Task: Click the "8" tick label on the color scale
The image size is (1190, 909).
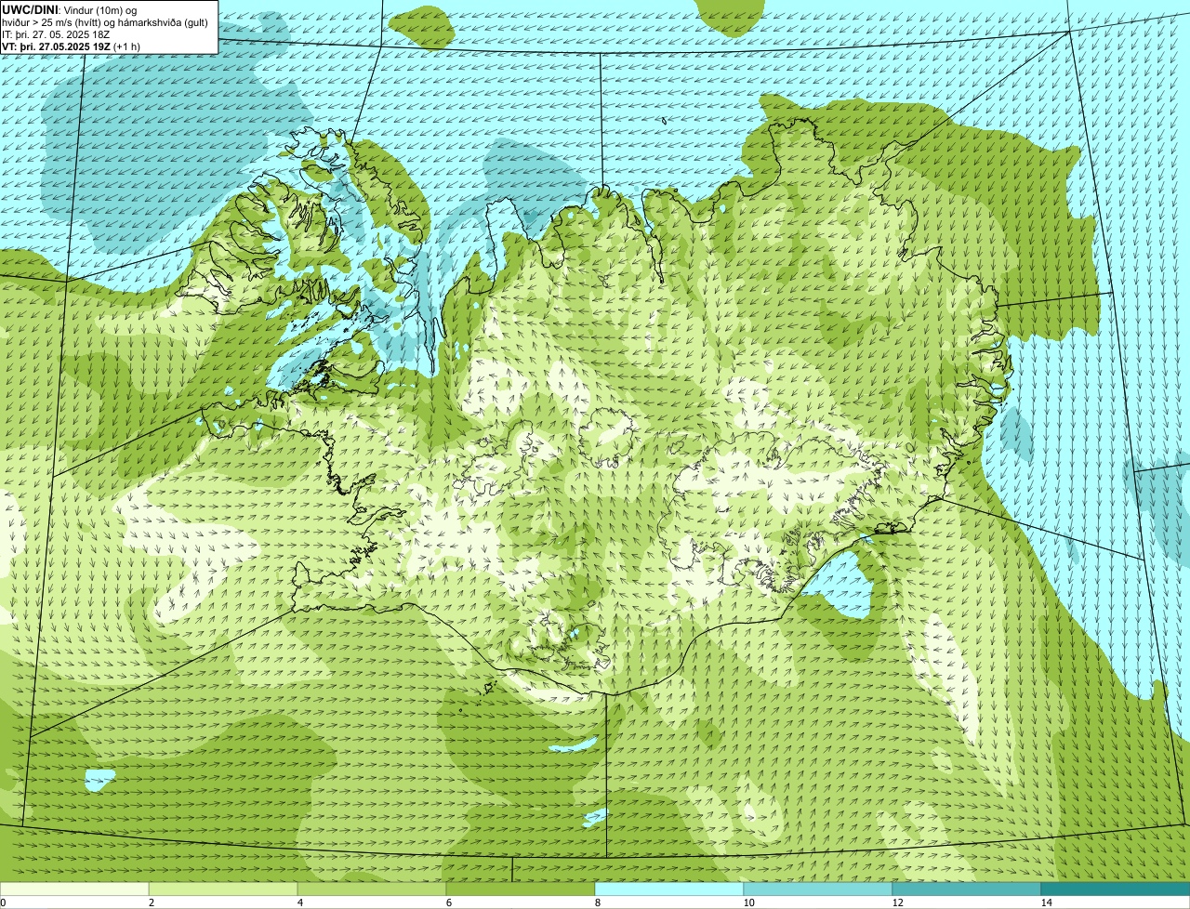Action: click(597, 902)
